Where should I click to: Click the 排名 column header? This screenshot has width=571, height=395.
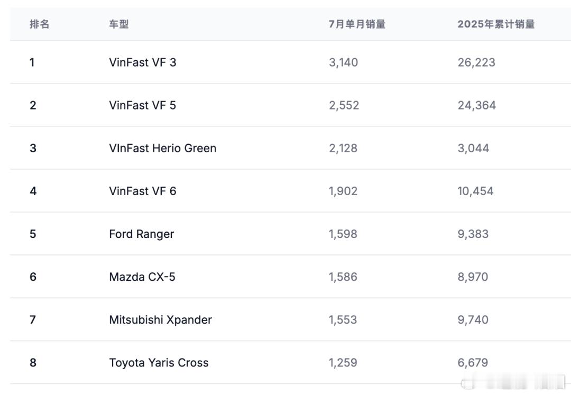coord(39,24)
